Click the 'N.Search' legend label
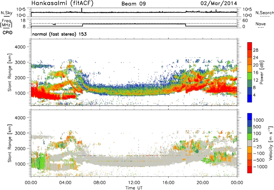The width and height of the screenshot is (274, 190). pos(264,13)
